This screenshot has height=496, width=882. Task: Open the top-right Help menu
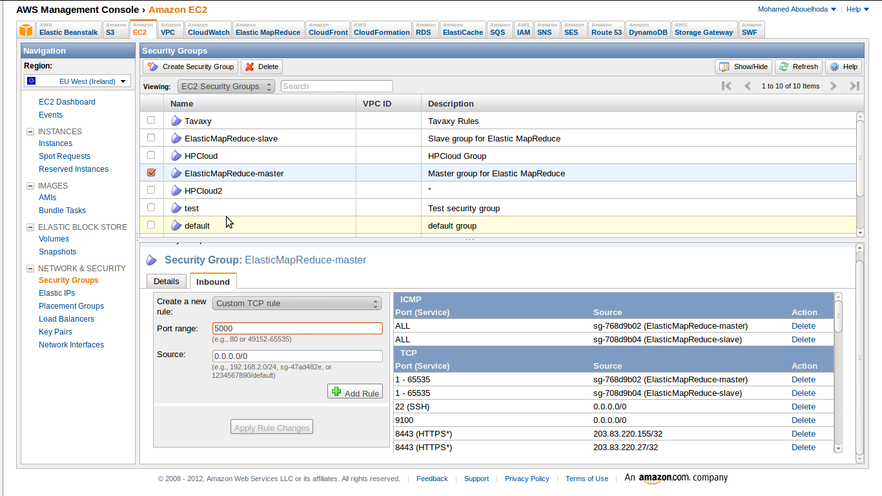(x=857, y=9)
